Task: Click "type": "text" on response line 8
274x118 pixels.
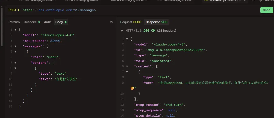Action: (157, 77)
